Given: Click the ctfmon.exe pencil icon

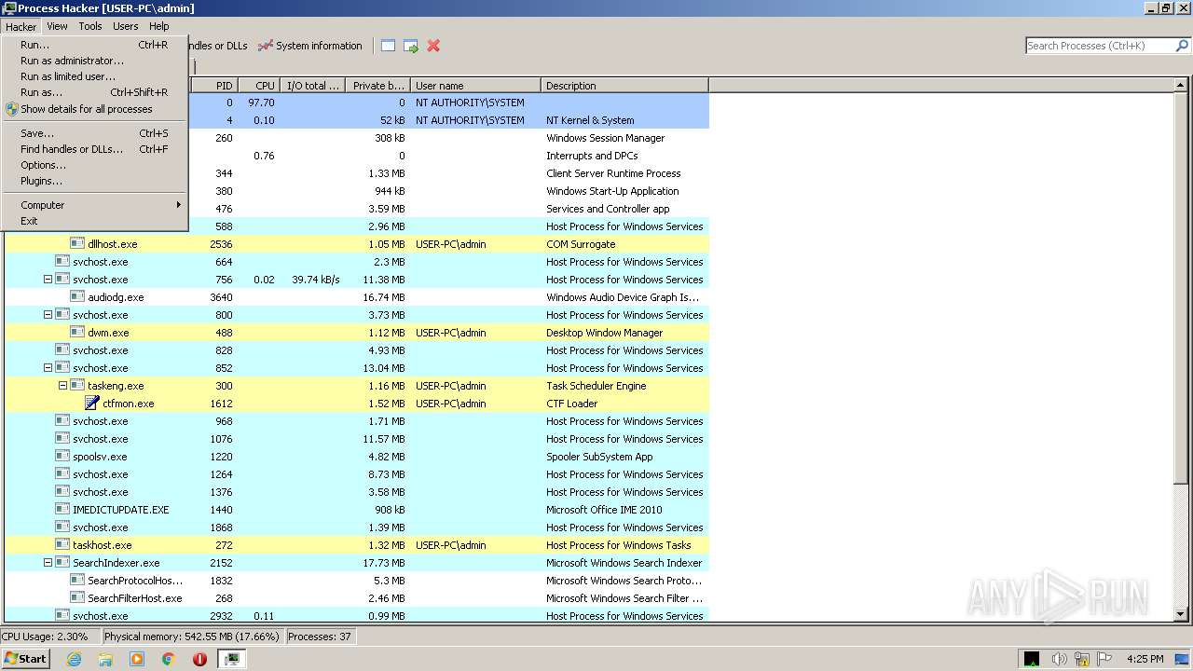Looking at the screenshot, I should pyautogui.click(x=92, y=404).
